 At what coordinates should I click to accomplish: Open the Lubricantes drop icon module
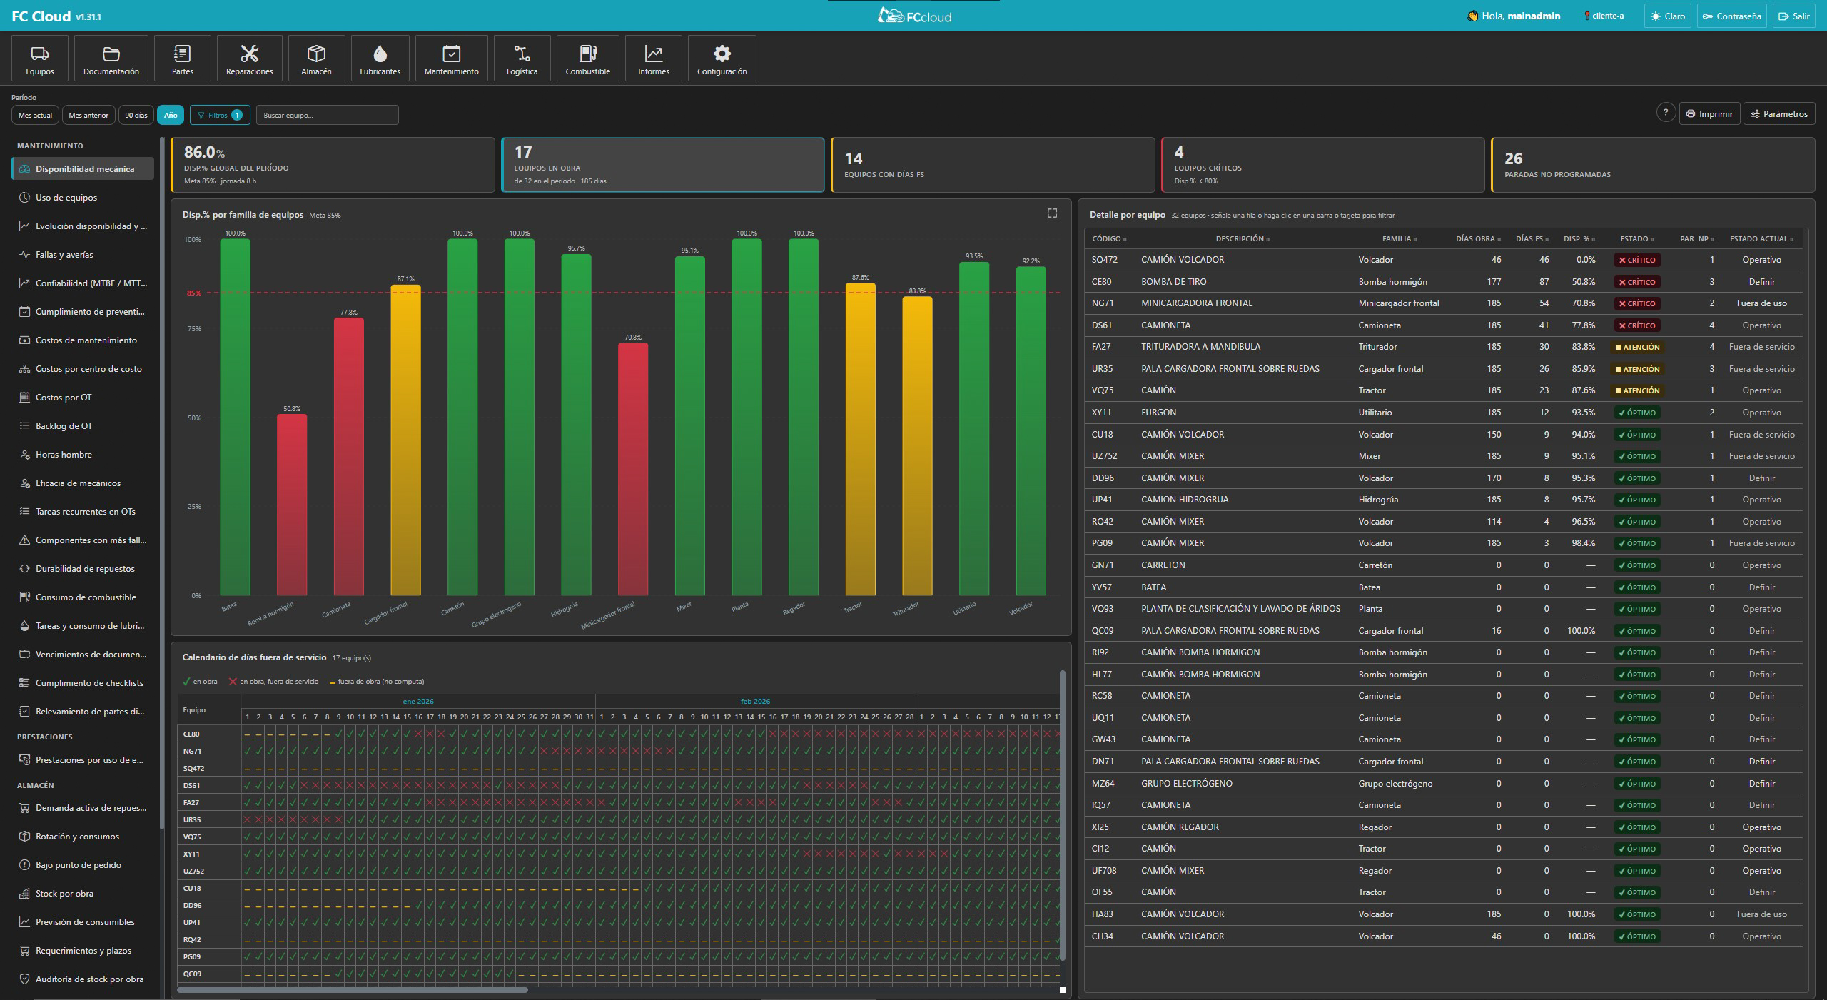tap(380, 59)
